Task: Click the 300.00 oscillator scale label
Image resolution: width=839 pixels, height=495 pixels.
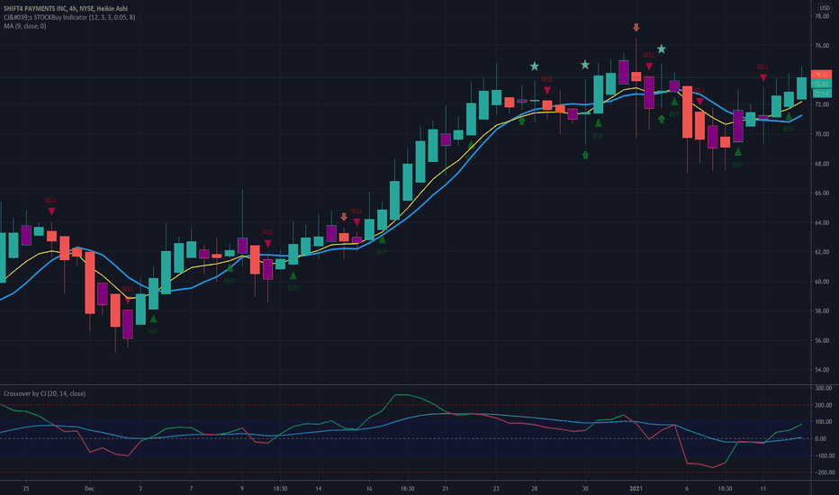Action: (823, 388)
